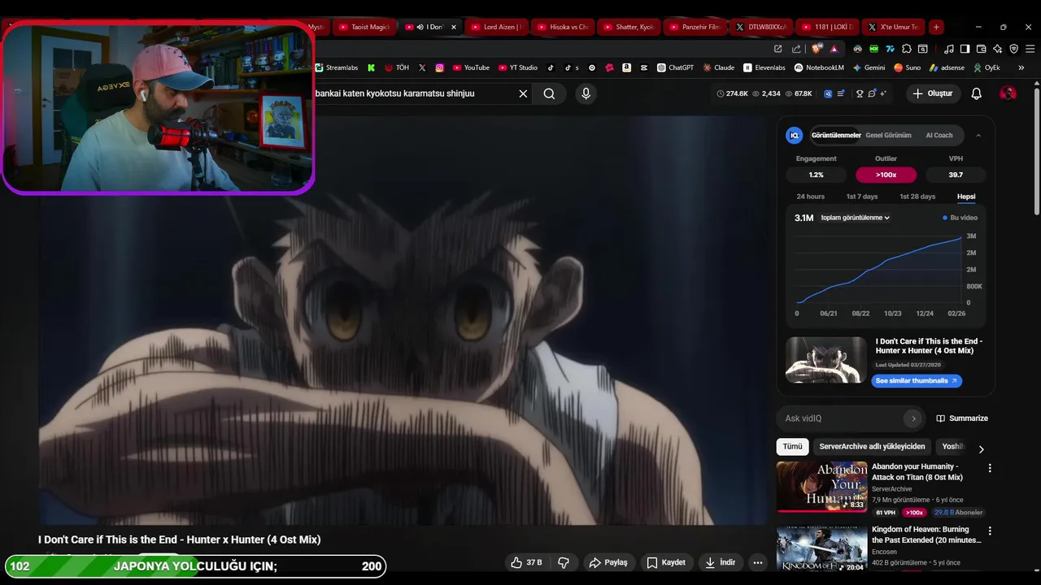Select the 1st 7 days range

pos(862,197)
